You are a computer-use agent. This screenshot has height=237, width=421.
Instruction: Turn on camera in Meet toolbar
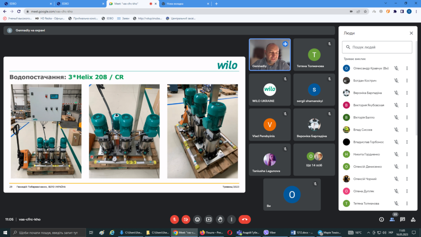click(x=186, y=220)
